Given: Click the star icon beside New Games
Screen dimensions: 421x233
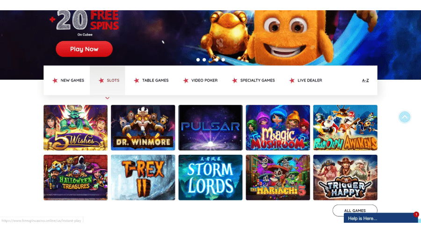Looking at the screenshot, I should [x=55, y=80].
